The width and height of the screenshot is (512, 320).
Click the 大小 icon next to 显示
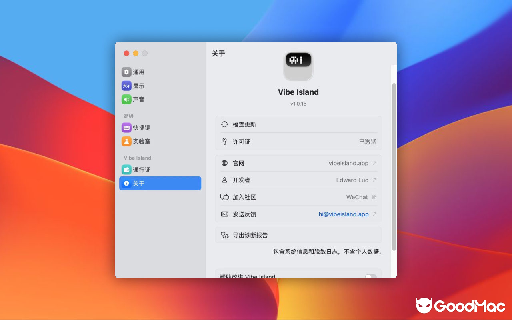coord(126,86)
